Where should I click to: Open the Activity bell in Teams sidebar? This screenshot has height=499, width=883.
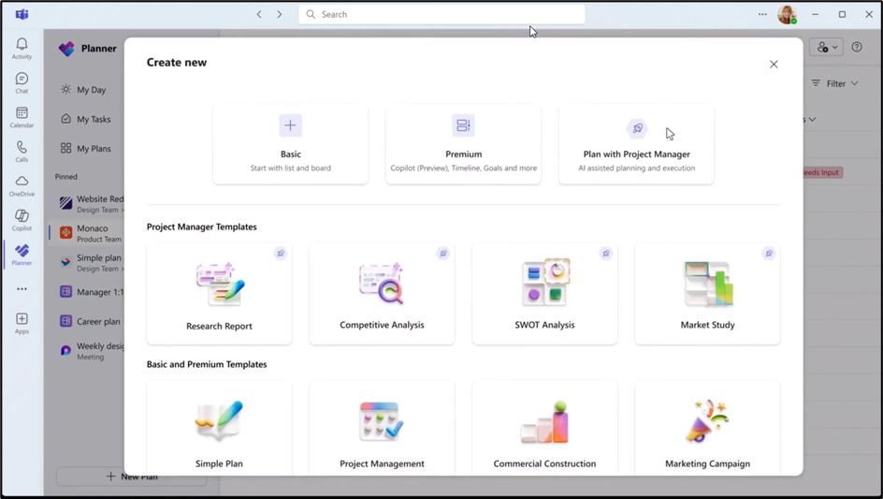pos(22,49)
